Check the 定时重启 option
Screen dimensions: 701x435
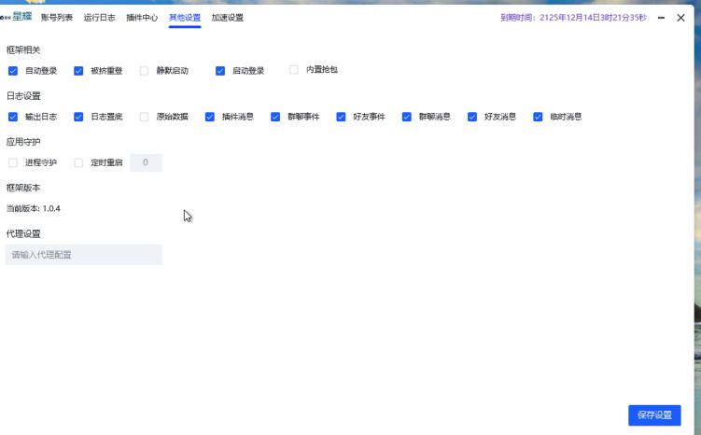[x=78, y=163]
